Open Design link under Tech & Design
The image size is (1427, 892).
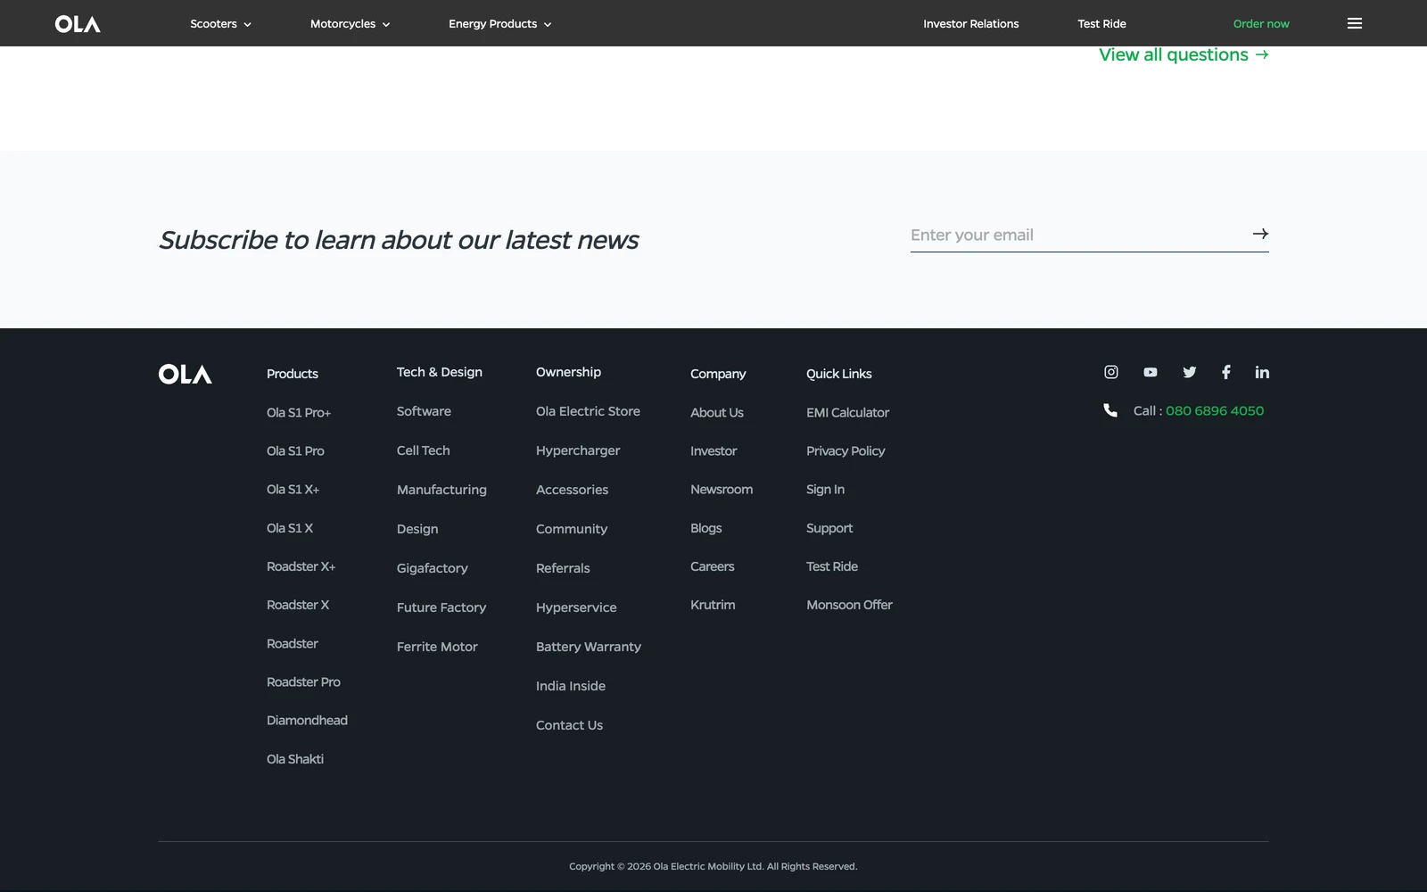417,529
